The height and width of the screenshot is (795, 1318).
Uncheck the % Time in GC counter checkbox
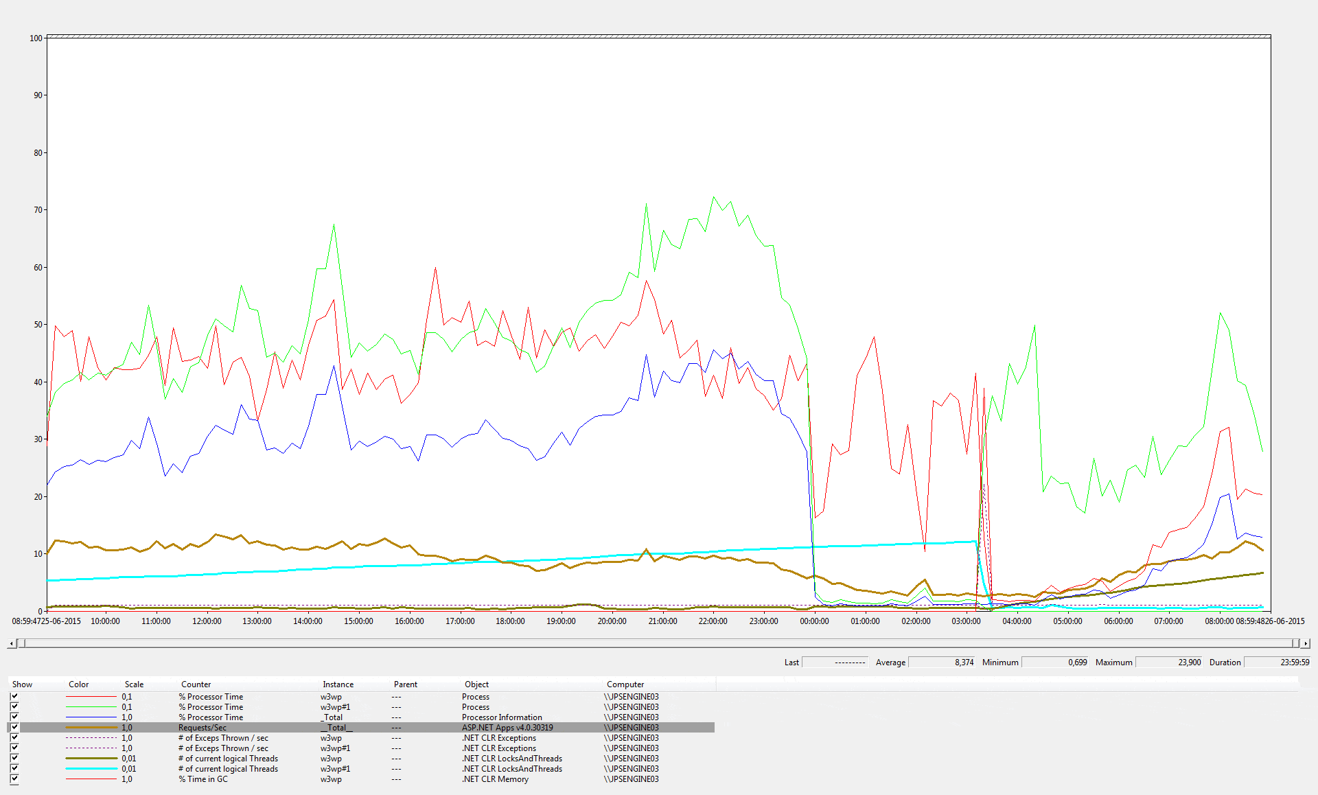click(14, 779)
